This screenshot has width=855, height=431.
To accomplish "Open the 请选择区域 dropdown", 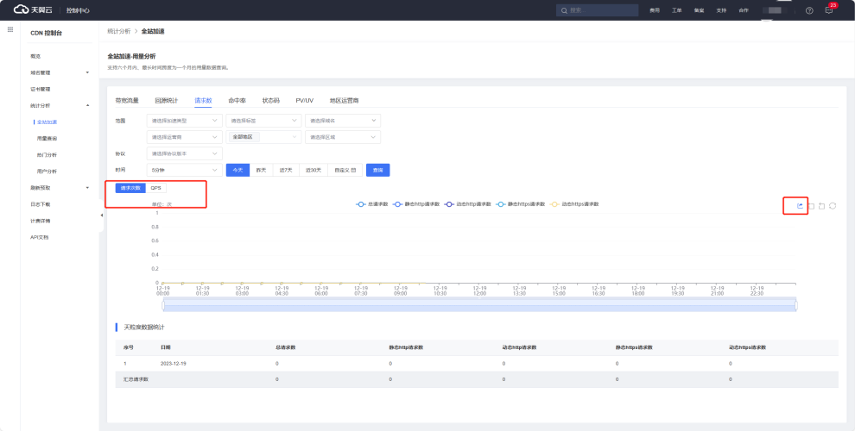I will pyautogui.click(x=343, y=137).
